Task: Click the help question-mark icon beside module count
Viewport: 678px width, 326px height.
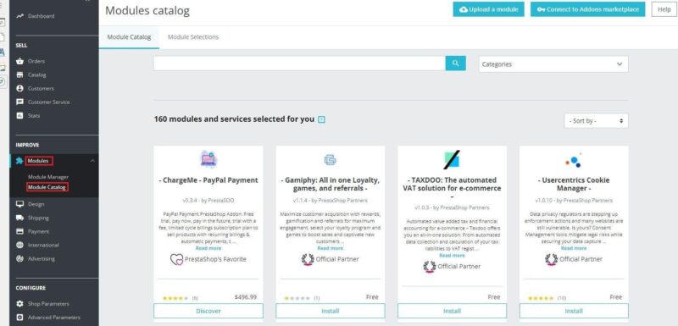Action: tap(321, 119)
